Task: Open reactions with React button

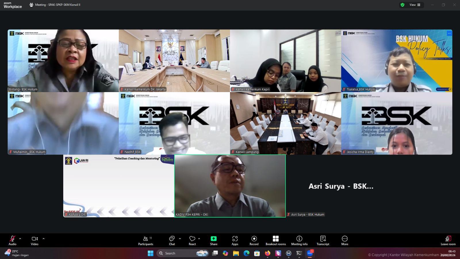Action: point(192,241)
